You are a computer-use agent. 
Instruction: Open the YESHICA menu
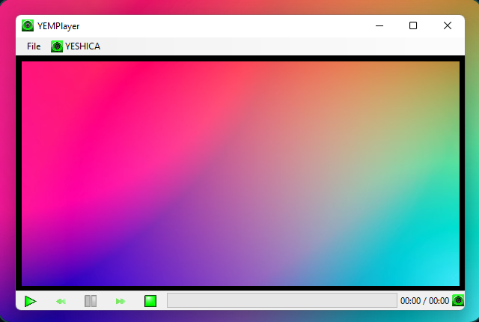coord(76,46)
